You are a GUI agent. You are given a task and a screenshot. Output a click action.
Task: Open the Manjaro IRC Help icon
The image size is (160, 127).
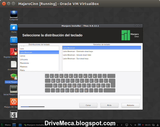click(14, 101)
